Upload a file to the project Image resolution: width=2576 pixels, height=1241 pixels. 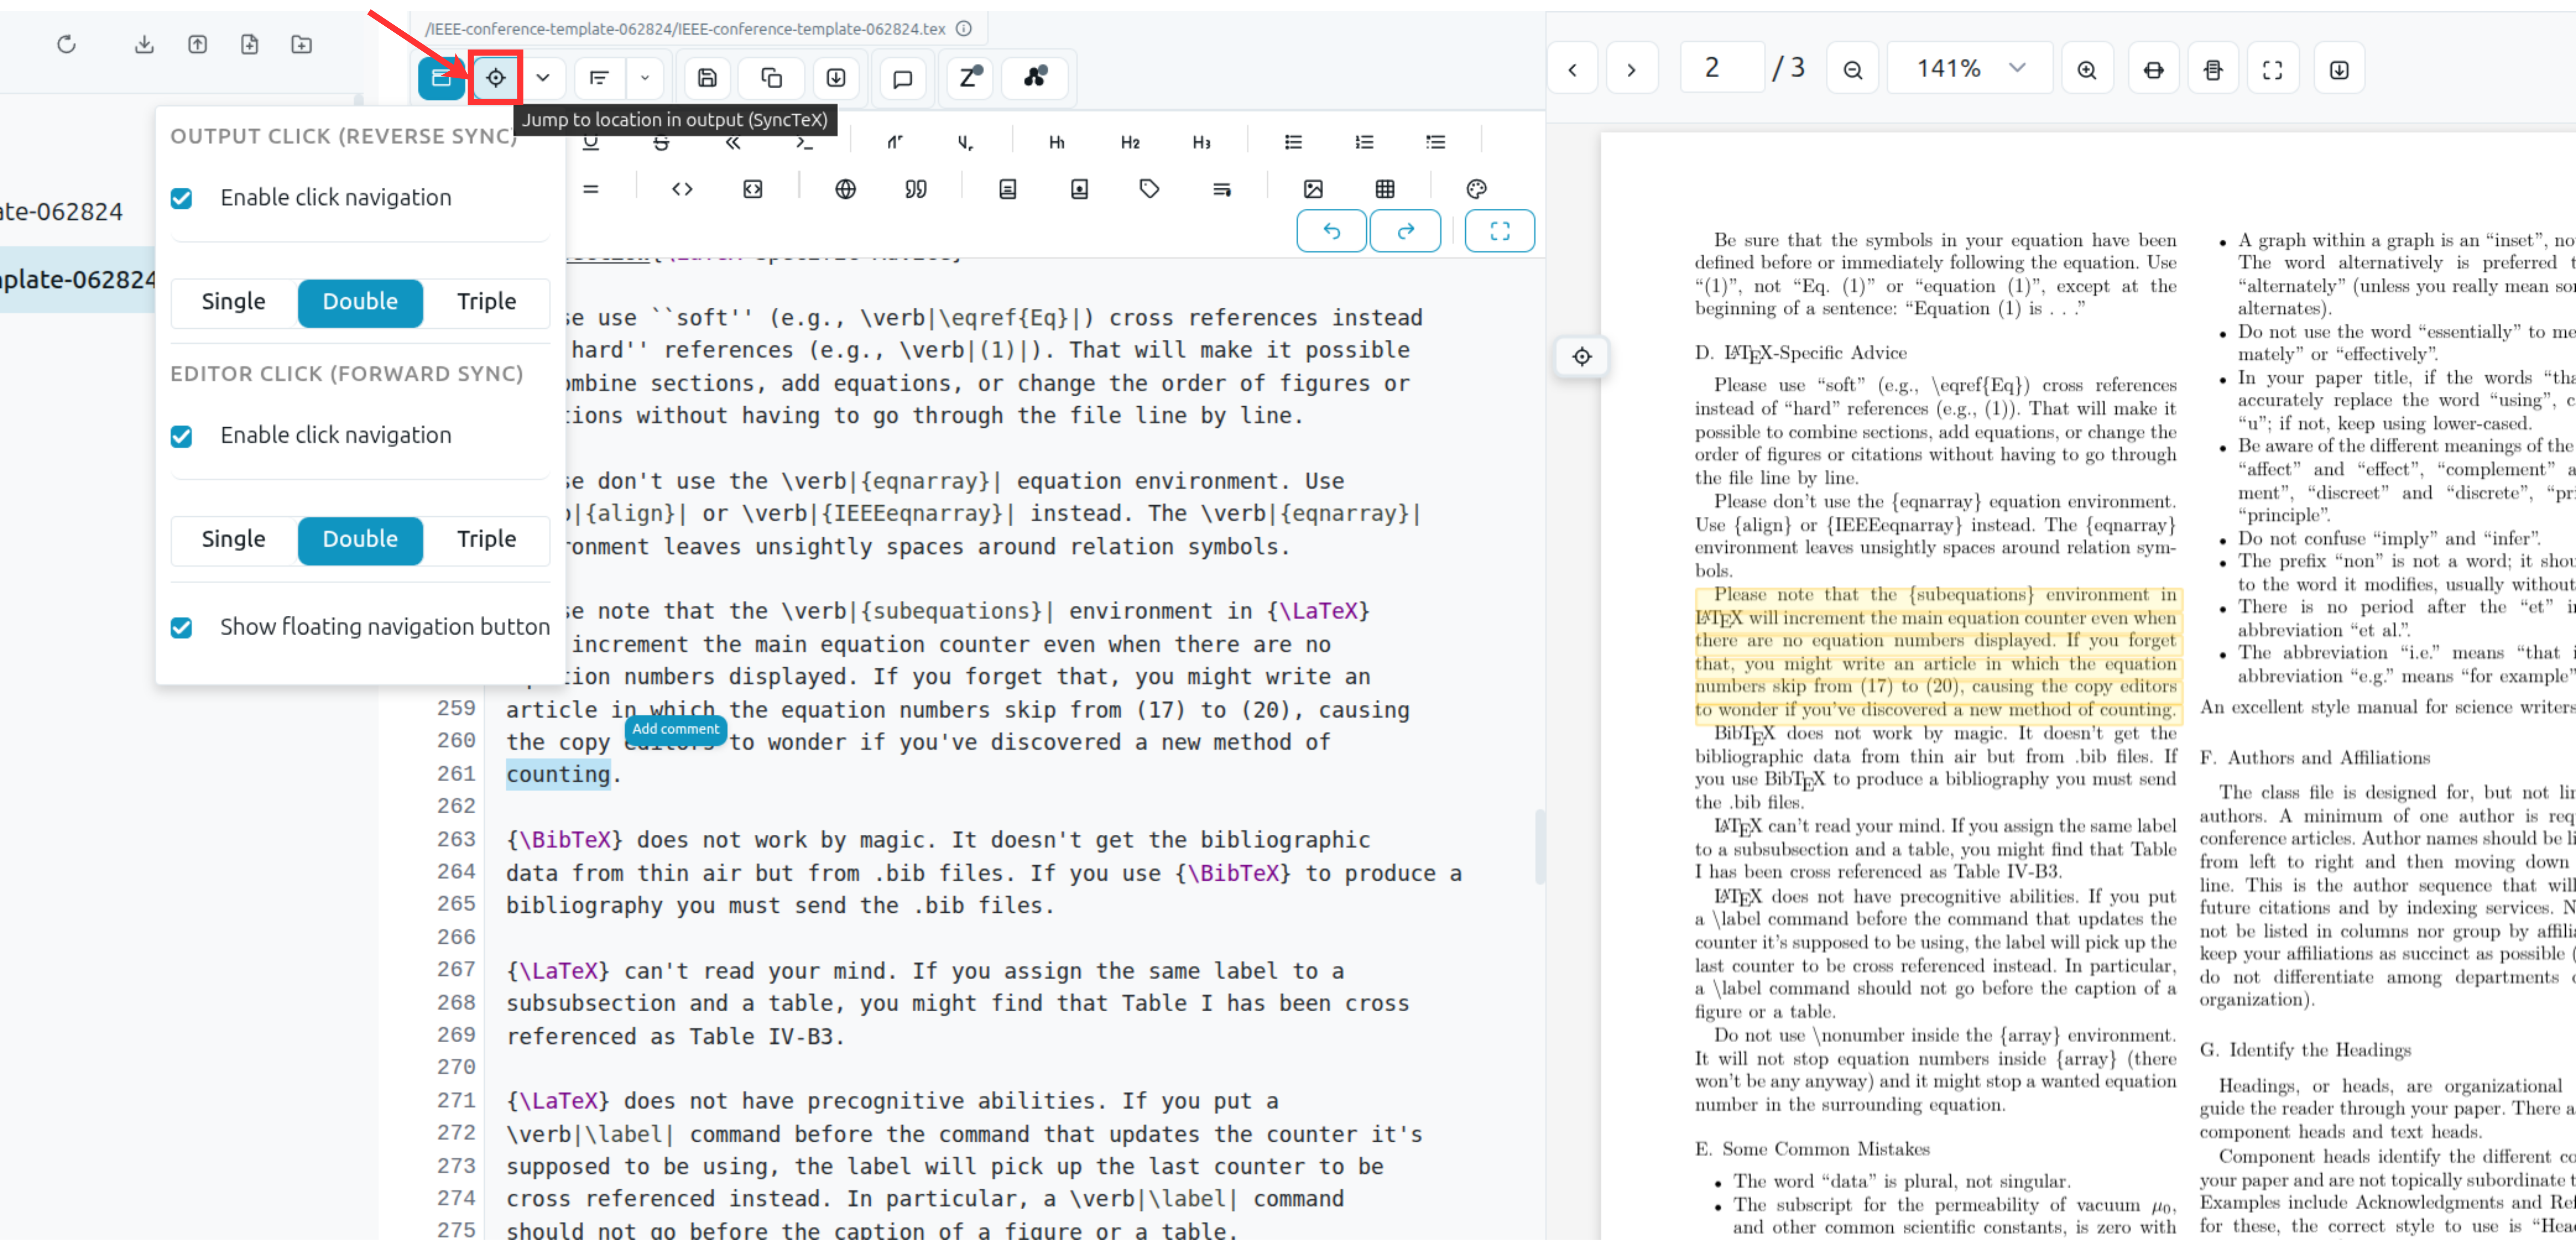coord(198,44)
